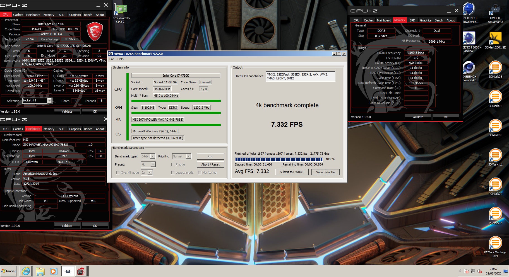Open Windows Explorer folder icon in taskbar
The image size is (509, 277).
pyautogui.click(x=40, y=271)
